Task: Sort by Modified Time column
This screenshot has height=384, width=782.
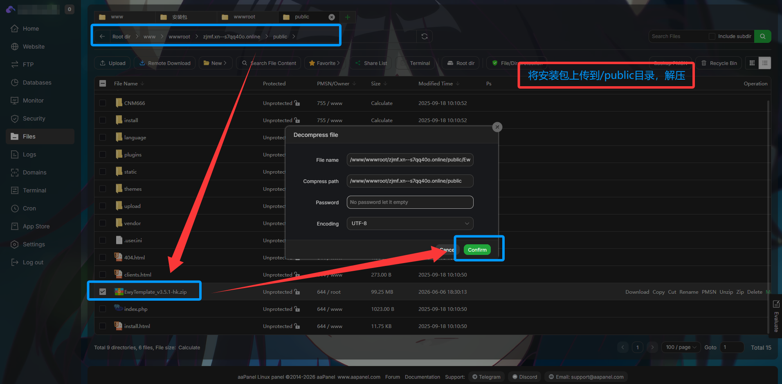Action: [x=439, y=83]
